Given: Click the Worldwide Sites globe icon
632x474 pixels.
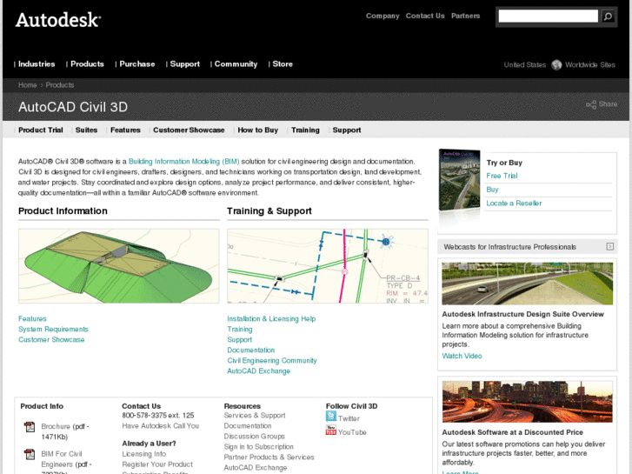Looking at the screenshot, I should tap(556, 64).
